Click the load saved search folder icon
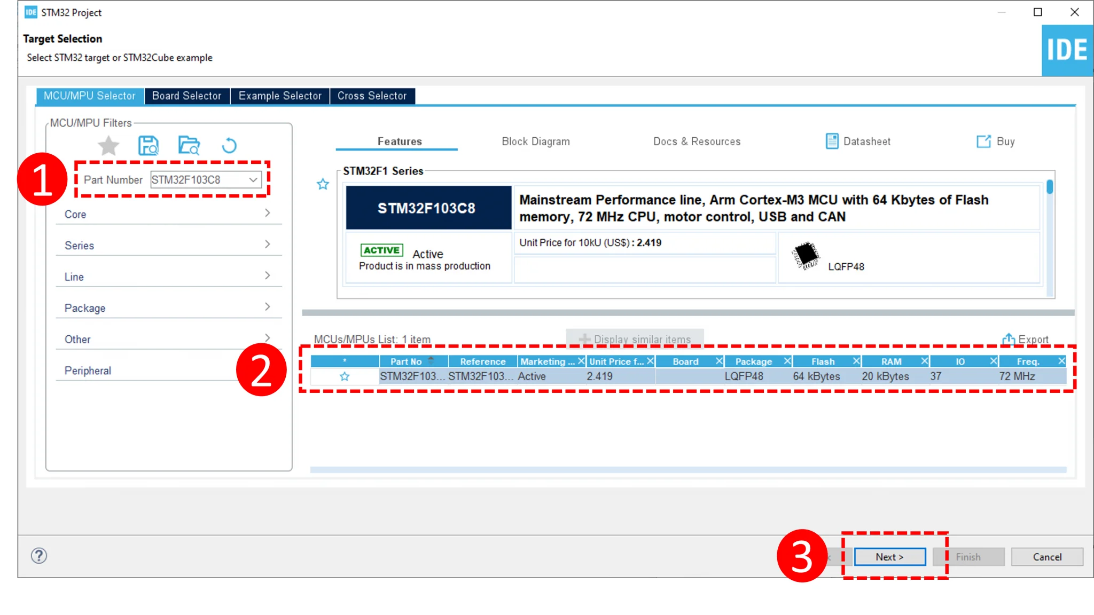1094x615 pixels. coord(189,145)
